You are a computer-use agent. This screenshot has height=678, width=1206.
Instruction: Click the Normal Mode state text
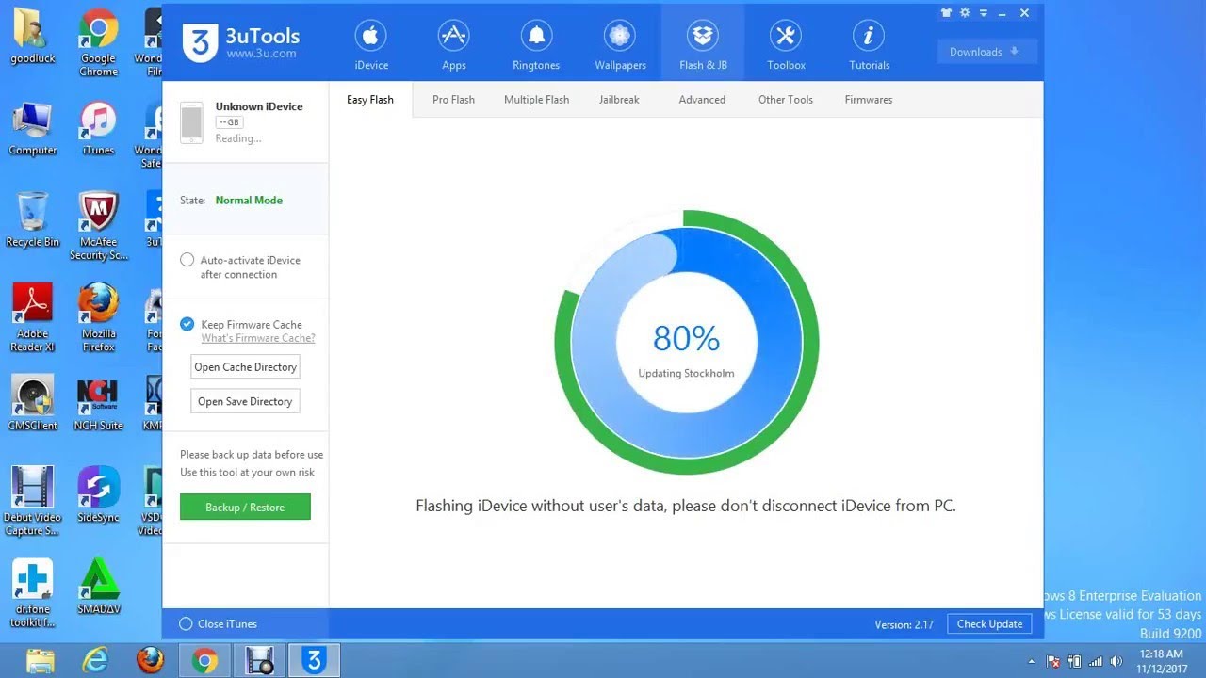(249, 201)
